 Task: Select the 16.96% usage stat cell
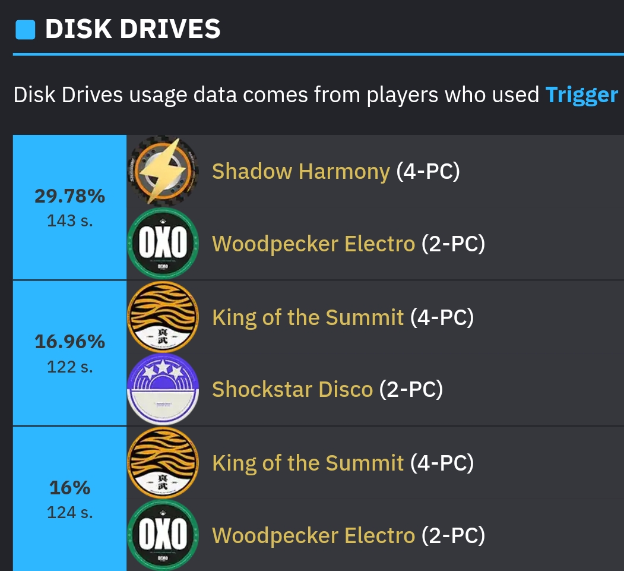point(69,353)
